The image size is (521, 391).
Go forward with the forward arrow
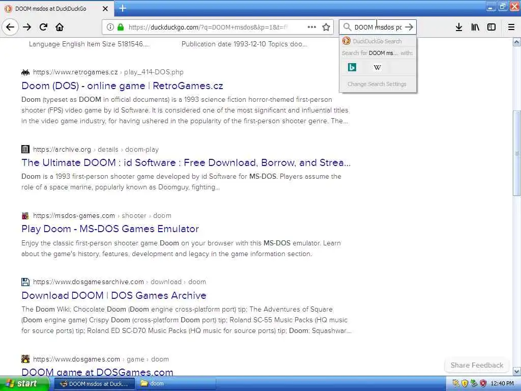point(27,27)
